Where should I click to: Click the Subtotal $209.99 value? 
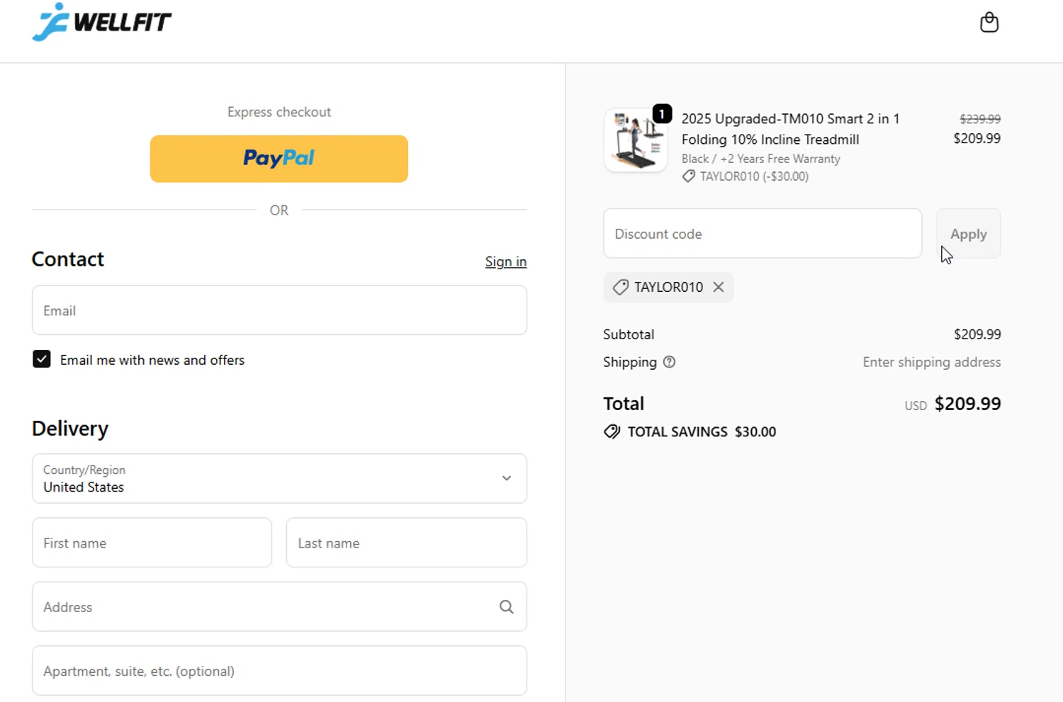coord(977,334)
